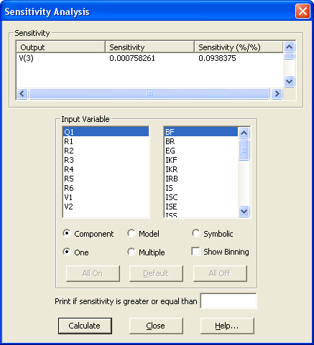Image resolution: width=314 pixels, height=345 pixels.
Task: Click the 0.000758261 sensitivity value
Action: [132, 58]
